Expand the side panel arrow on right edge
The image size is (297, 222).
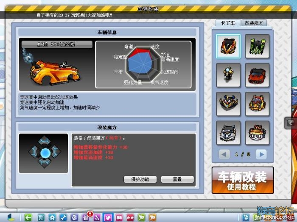291,123
